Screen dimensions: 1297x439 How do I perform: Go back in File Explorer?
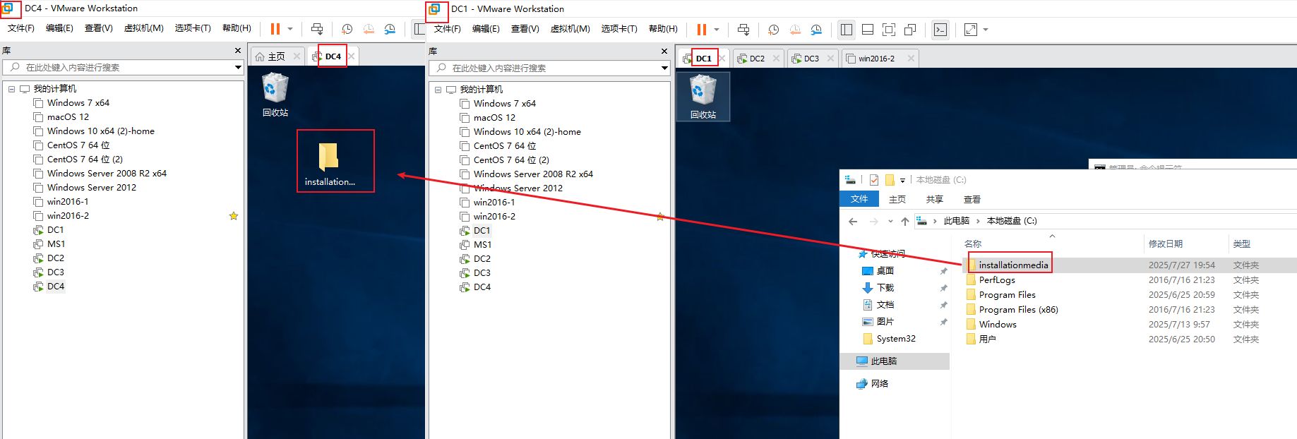pyautogui.click(x=853, y=221)
